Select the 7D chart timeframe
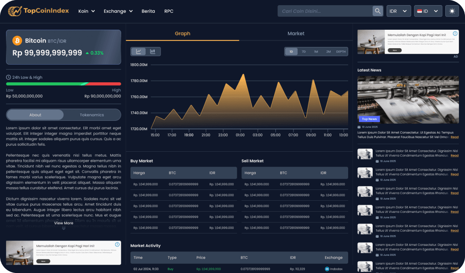The width and height of the screenshot is (465, 273). [304, 51]
